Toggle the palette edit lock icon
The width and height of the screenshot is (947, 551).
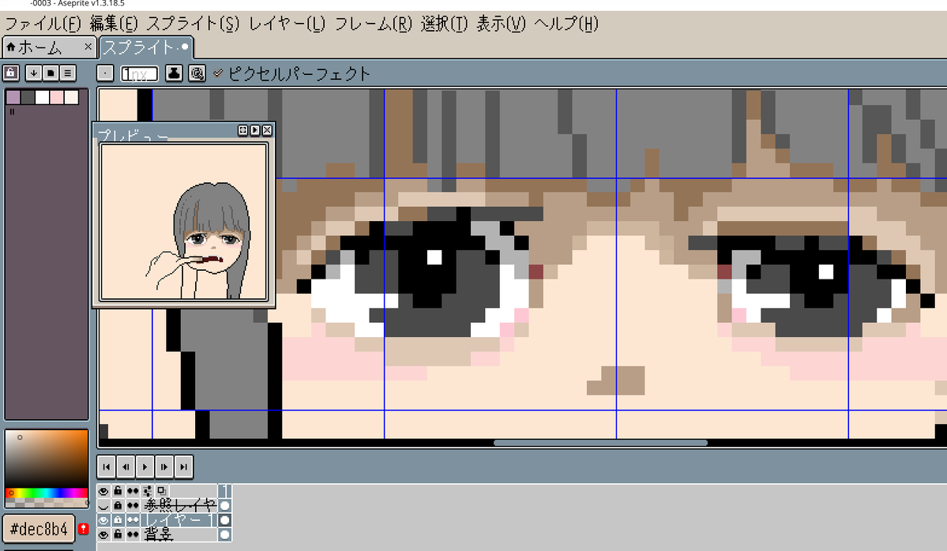click(11, 73)
